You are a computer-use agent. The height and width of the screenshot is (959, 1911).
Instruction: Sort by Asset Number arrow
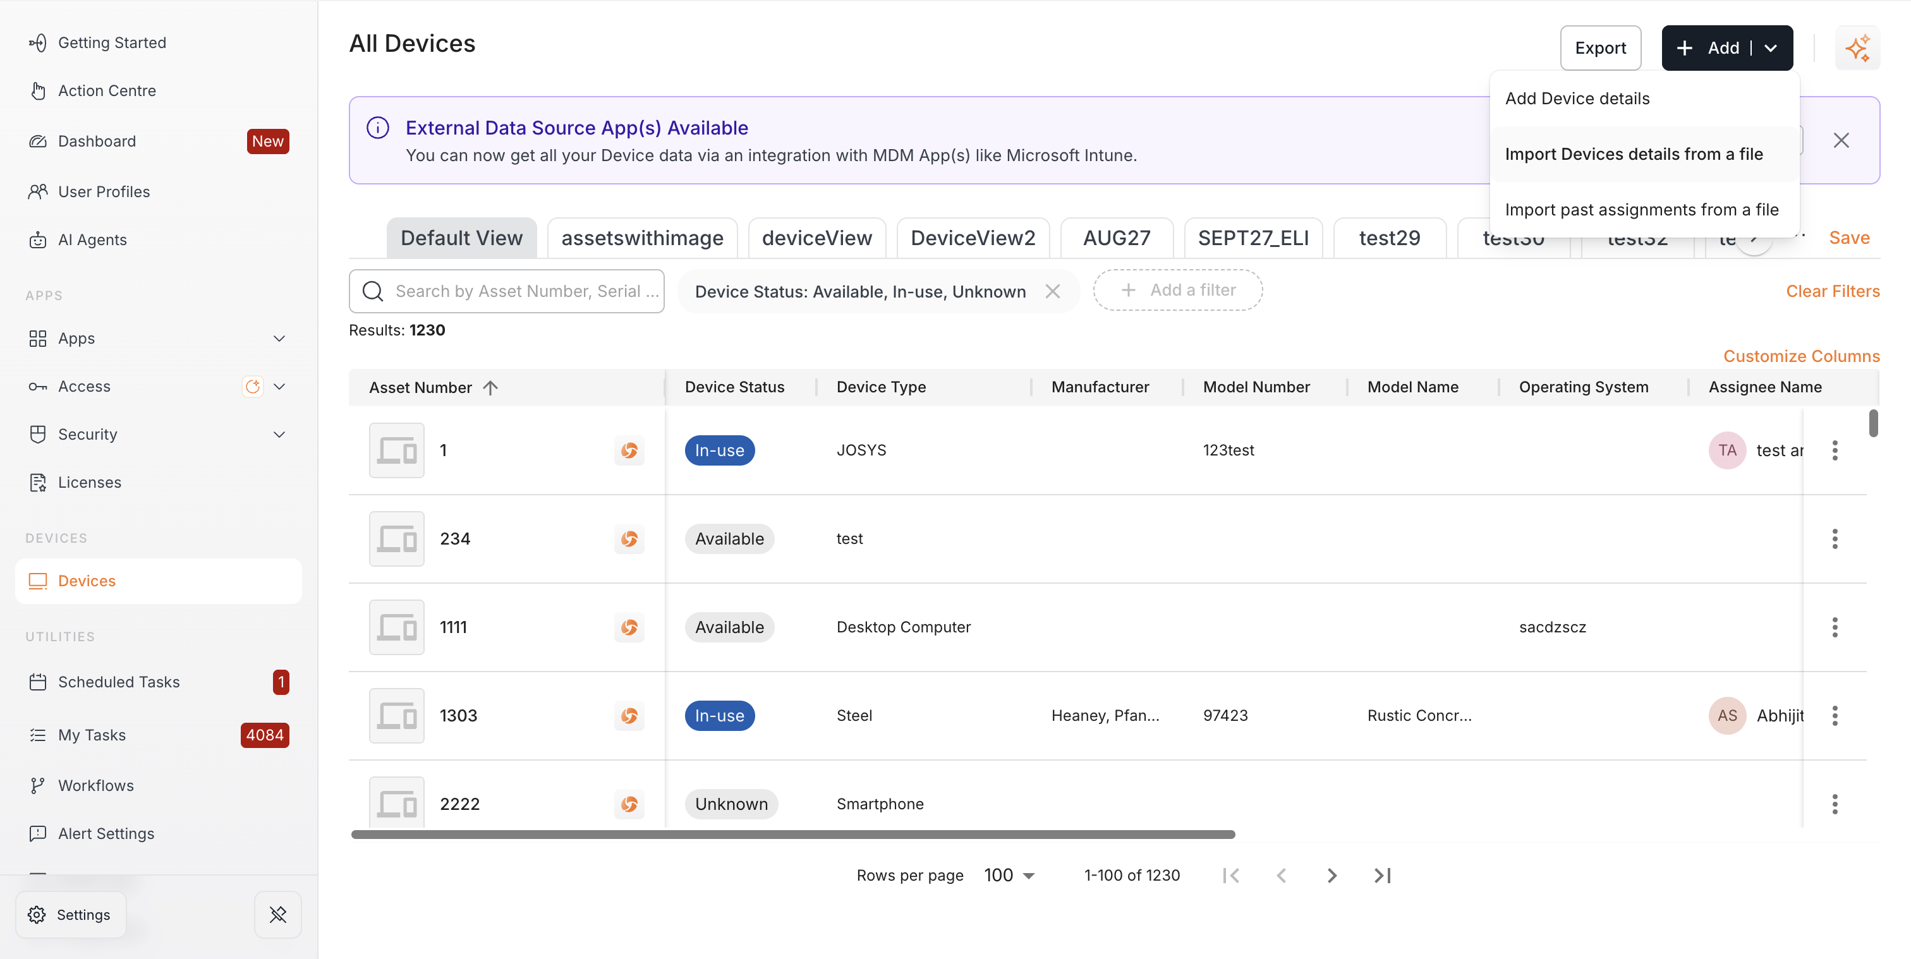490,387
